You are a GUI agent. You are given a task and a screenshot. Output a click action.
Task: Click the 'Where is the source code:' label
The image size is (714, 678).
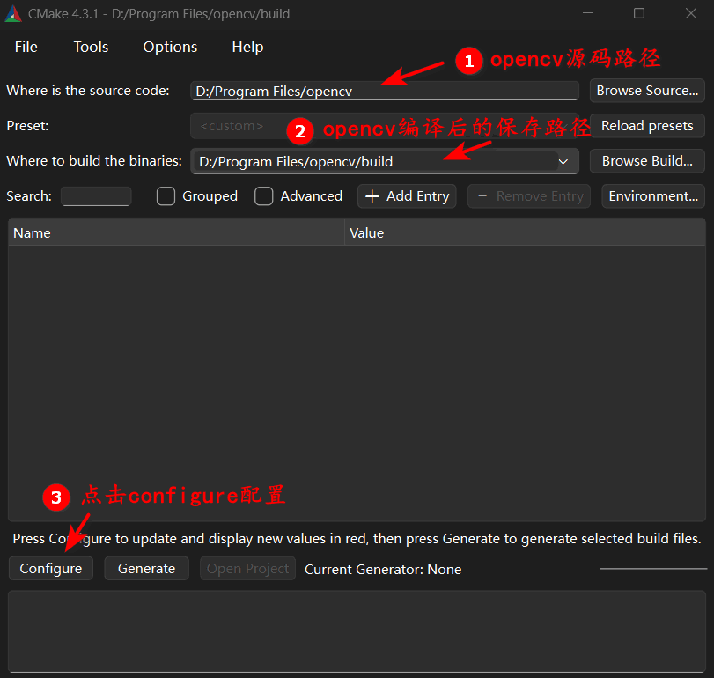pyautogui.click(x=88, y=91)
